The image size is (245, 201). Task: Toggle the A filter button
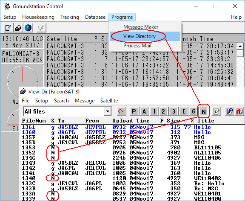coord(144,111)
